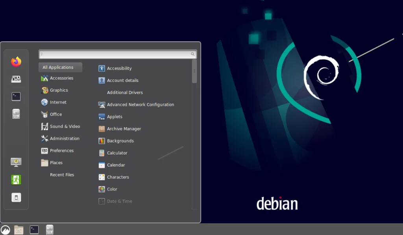The width and height of the screenshot is (403, 235).
Task: Select the Accessibility entry
Action: pos(118,68)
